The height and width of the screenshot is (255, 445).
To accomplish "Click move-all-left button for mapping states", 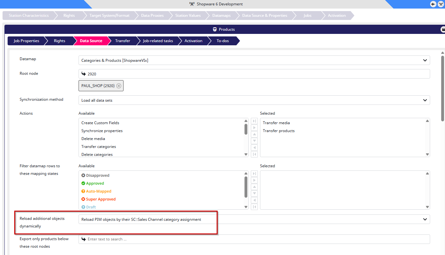I will [x=254, y=207].
